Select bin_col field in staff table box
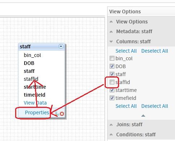The image size is (175, 141). click(x=32, y=55)
